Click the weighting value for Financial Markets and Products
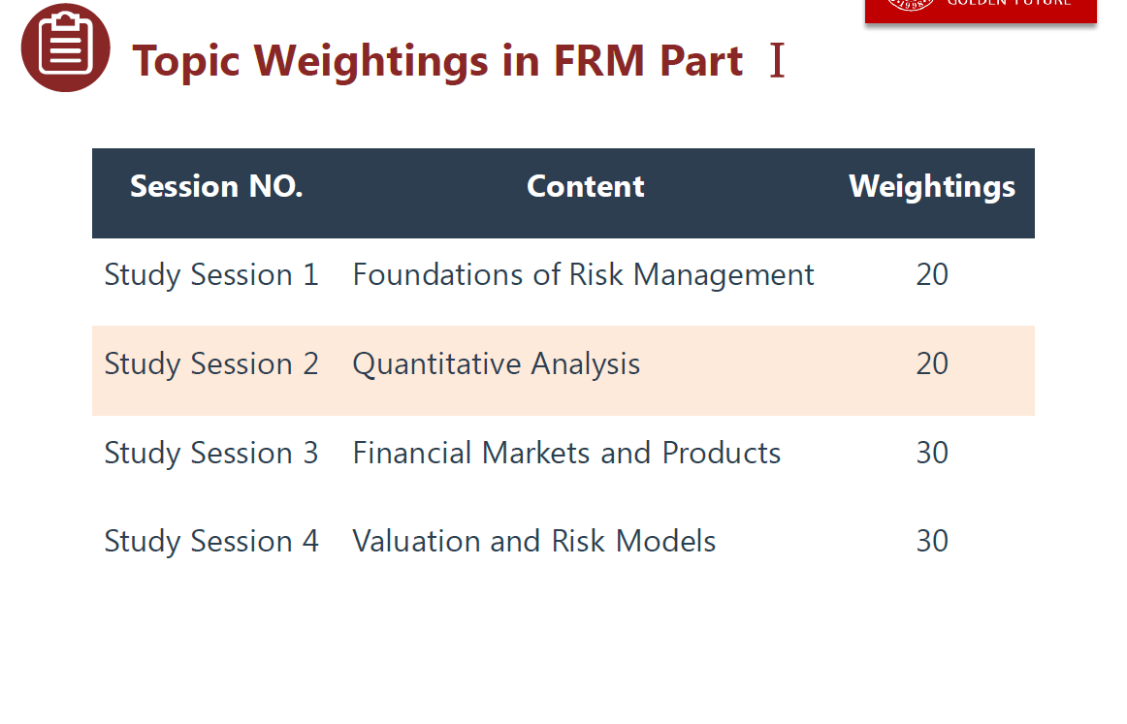The image size is (1127, 724). pyautogui.click(x=932, y=454)
